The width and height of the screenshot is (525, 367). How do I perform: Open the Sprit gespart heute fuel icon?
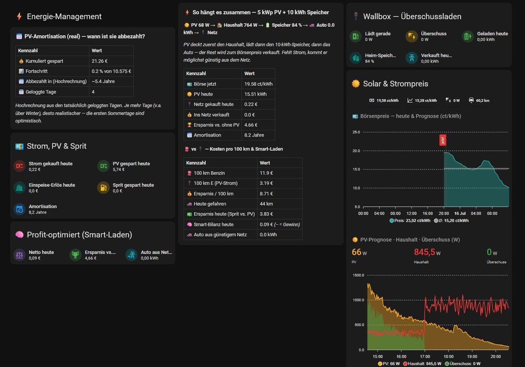point(104,188)
